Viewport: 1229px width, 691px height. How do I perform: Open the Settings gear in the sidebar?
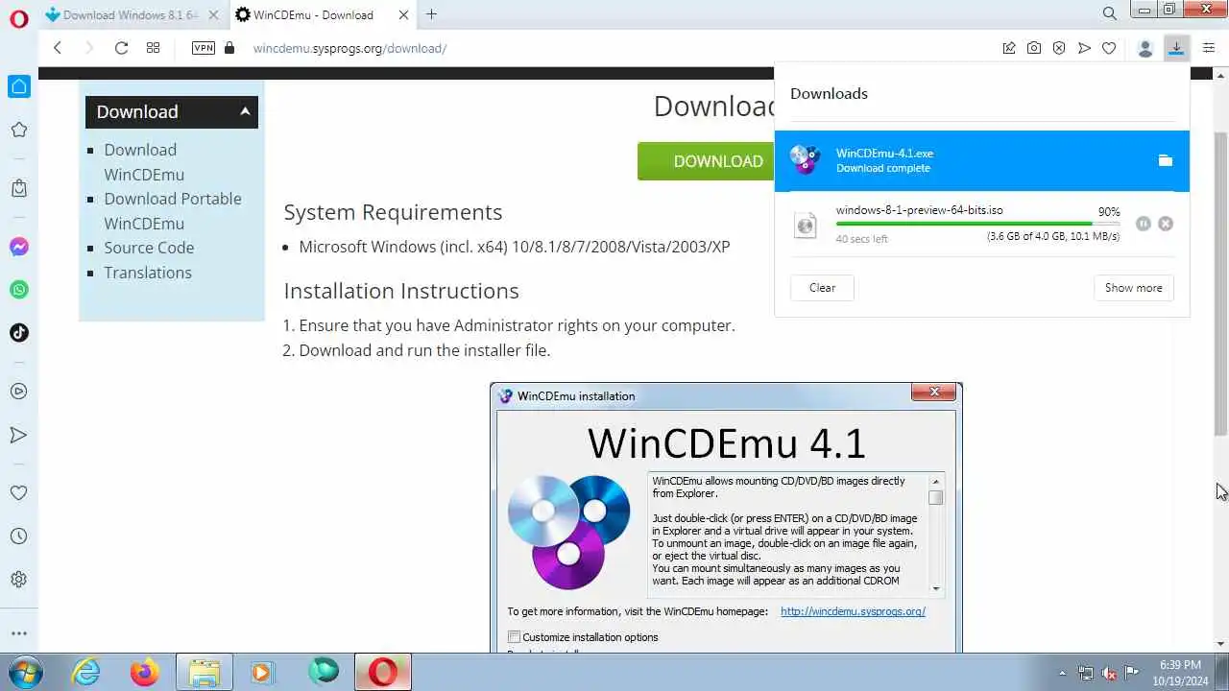click(18, 580)
